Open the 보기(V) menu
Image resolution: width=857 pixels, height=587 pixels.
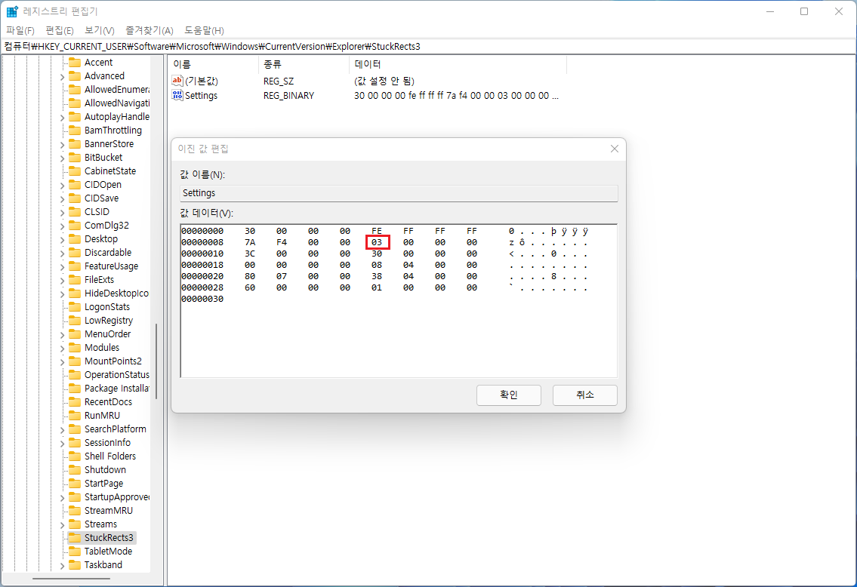point(100,31)
